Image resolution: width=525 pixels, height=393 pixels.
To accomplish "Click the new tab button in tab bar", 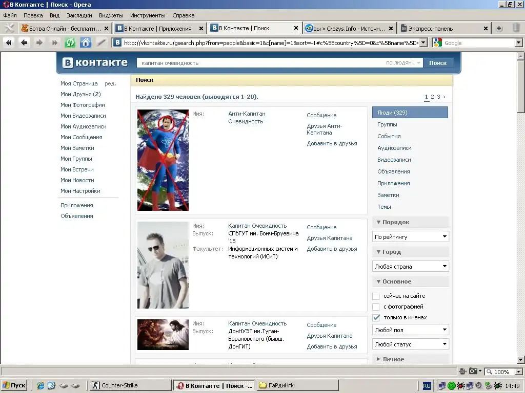I will click(499, 28).
